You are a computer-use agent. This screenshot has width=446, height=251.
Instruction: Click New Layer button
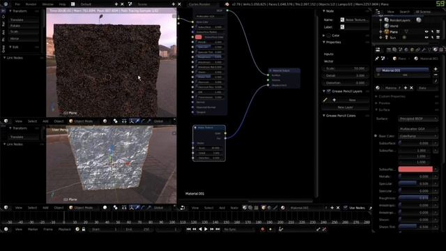346,107
